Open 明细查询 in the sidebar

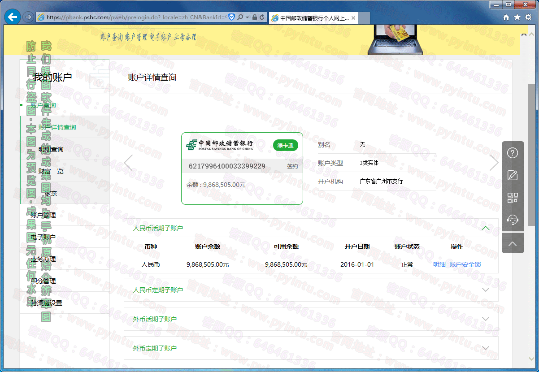point(51,149)
